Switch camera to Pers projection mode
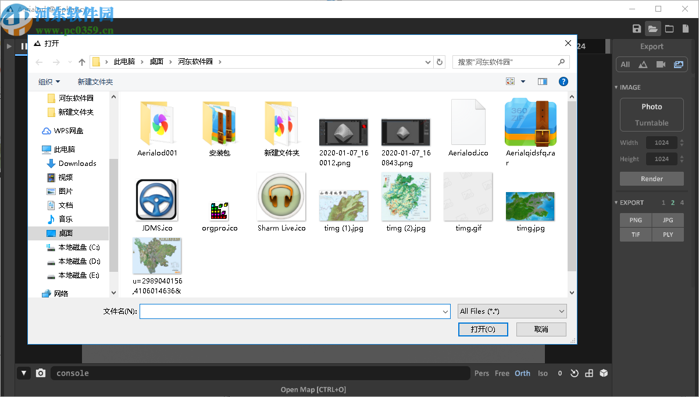Image resolution: width=699 pixels, height=397 pixels. pos(482,373)
